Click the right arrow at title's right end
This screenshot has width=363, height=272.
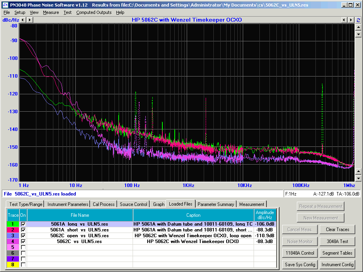tap(351, 20)
